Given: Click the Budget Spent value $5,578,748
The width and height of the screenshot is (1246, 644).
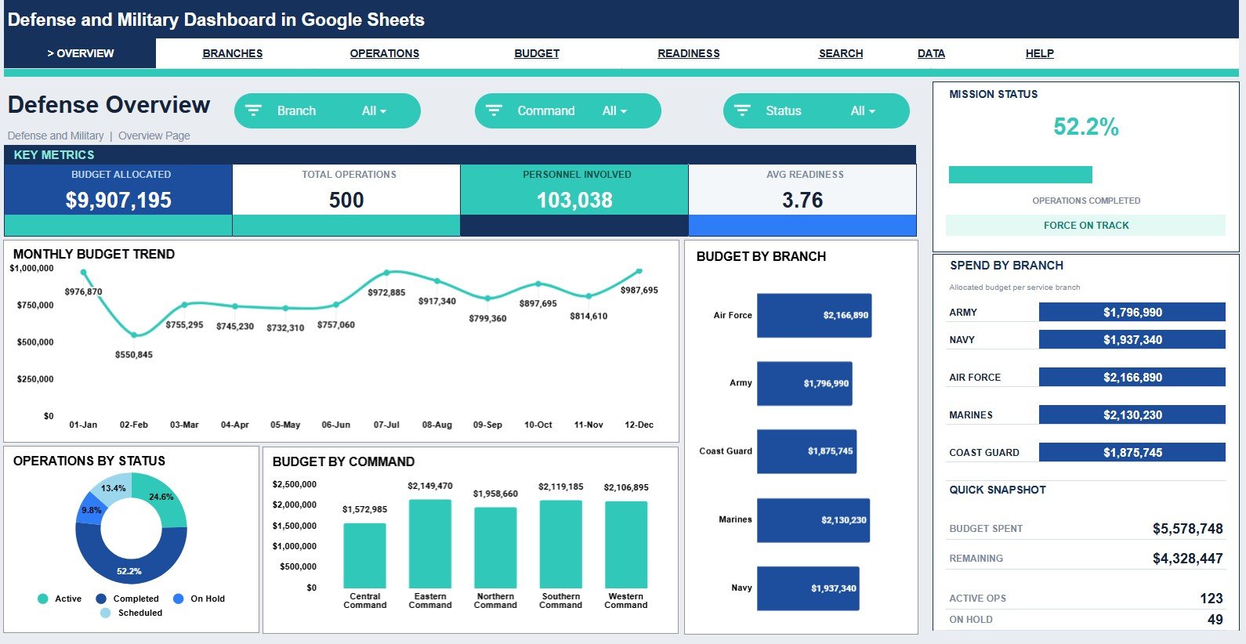Looking at the screenshot, I should click(1187, 529).
